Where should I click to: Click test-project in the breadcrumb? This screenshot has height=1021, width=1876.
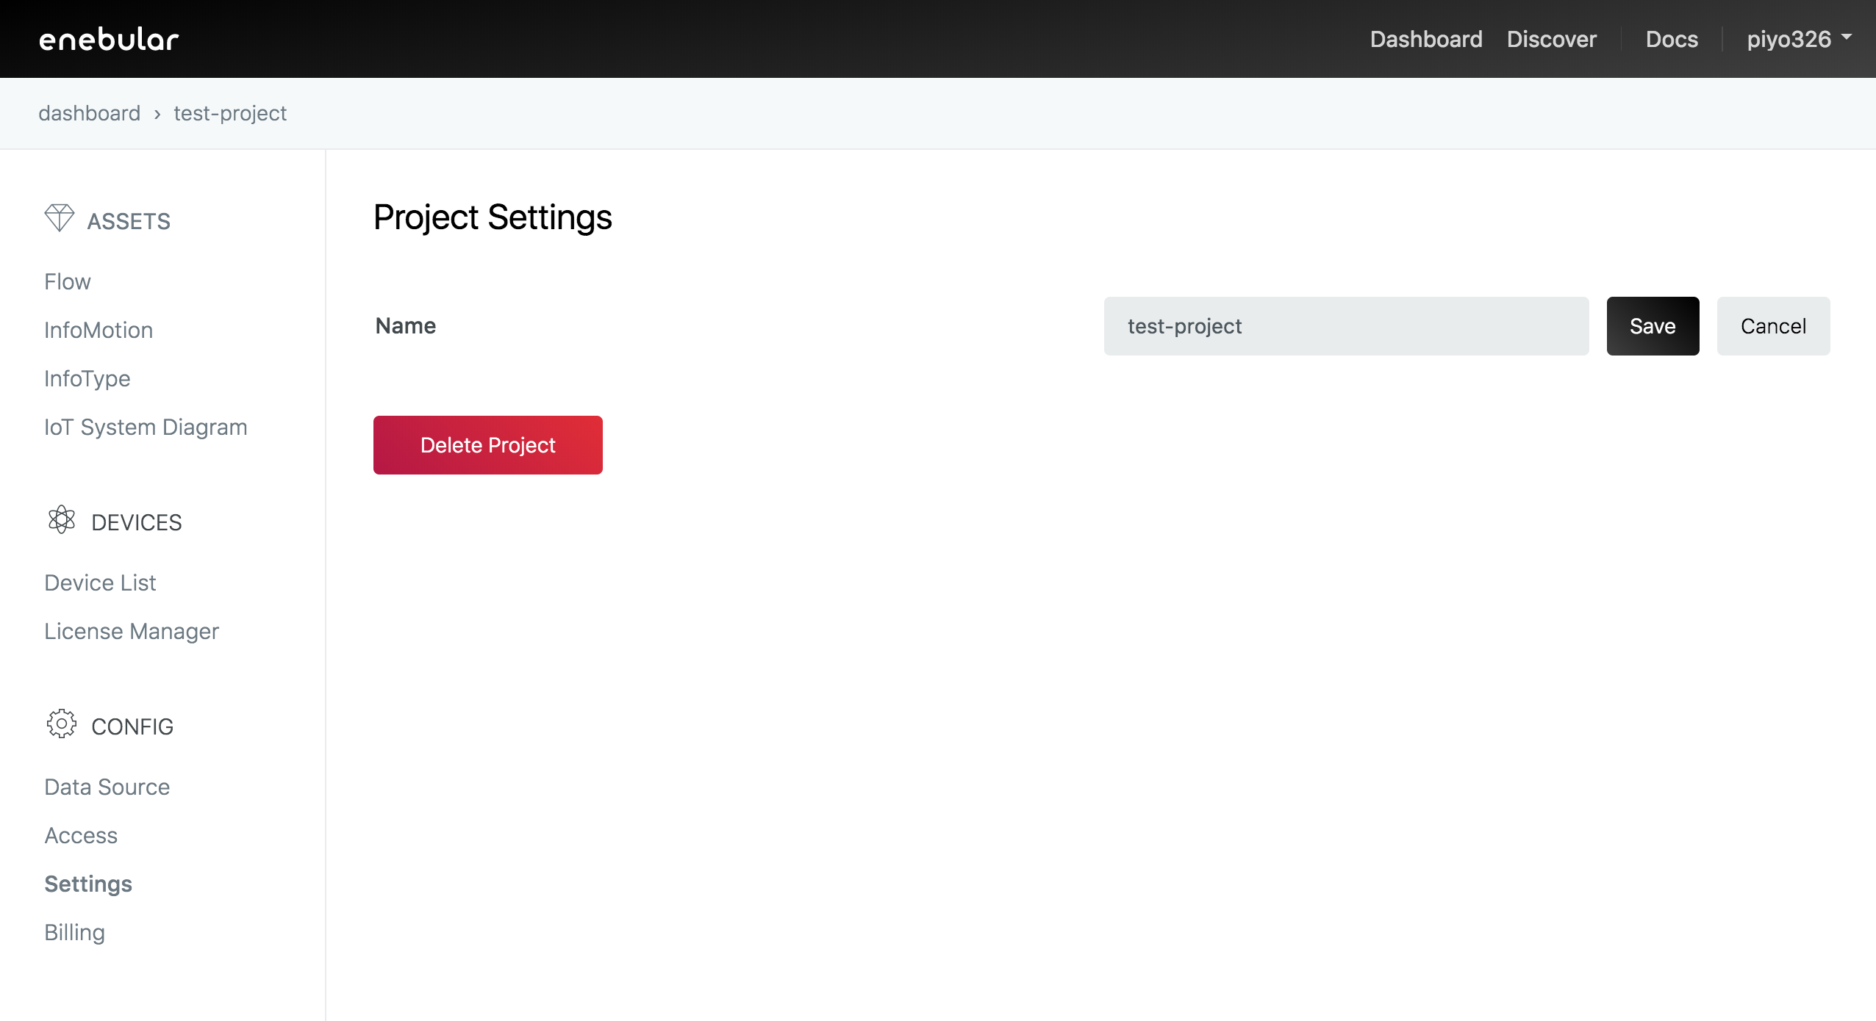coord(230,113)
